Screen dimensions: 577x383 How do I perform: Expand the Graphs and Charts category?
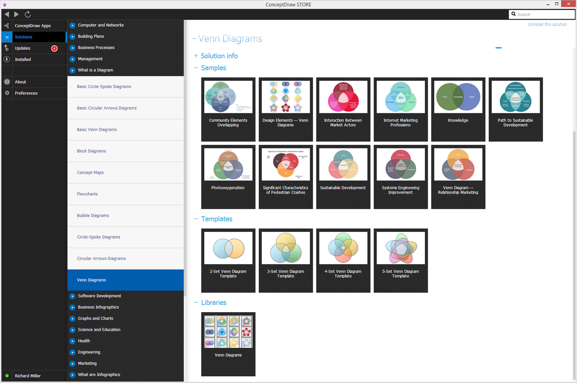tap(73, 319)
